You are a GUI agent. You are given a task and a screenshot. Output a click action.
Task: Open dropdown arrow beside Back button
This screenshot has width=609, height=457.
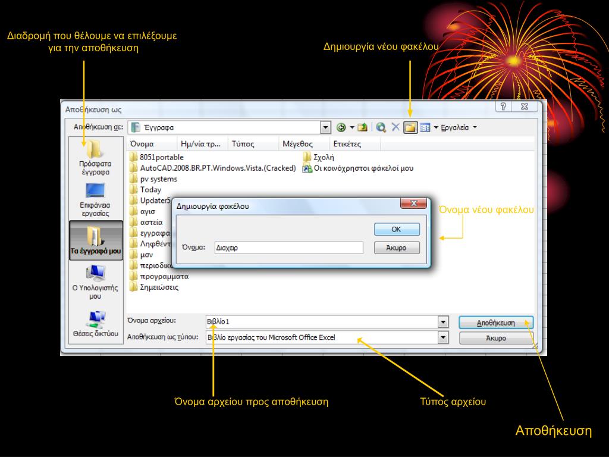[352, 127]
